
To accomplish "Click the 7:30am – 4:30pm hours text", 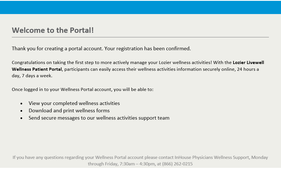I will coord(137,164).
